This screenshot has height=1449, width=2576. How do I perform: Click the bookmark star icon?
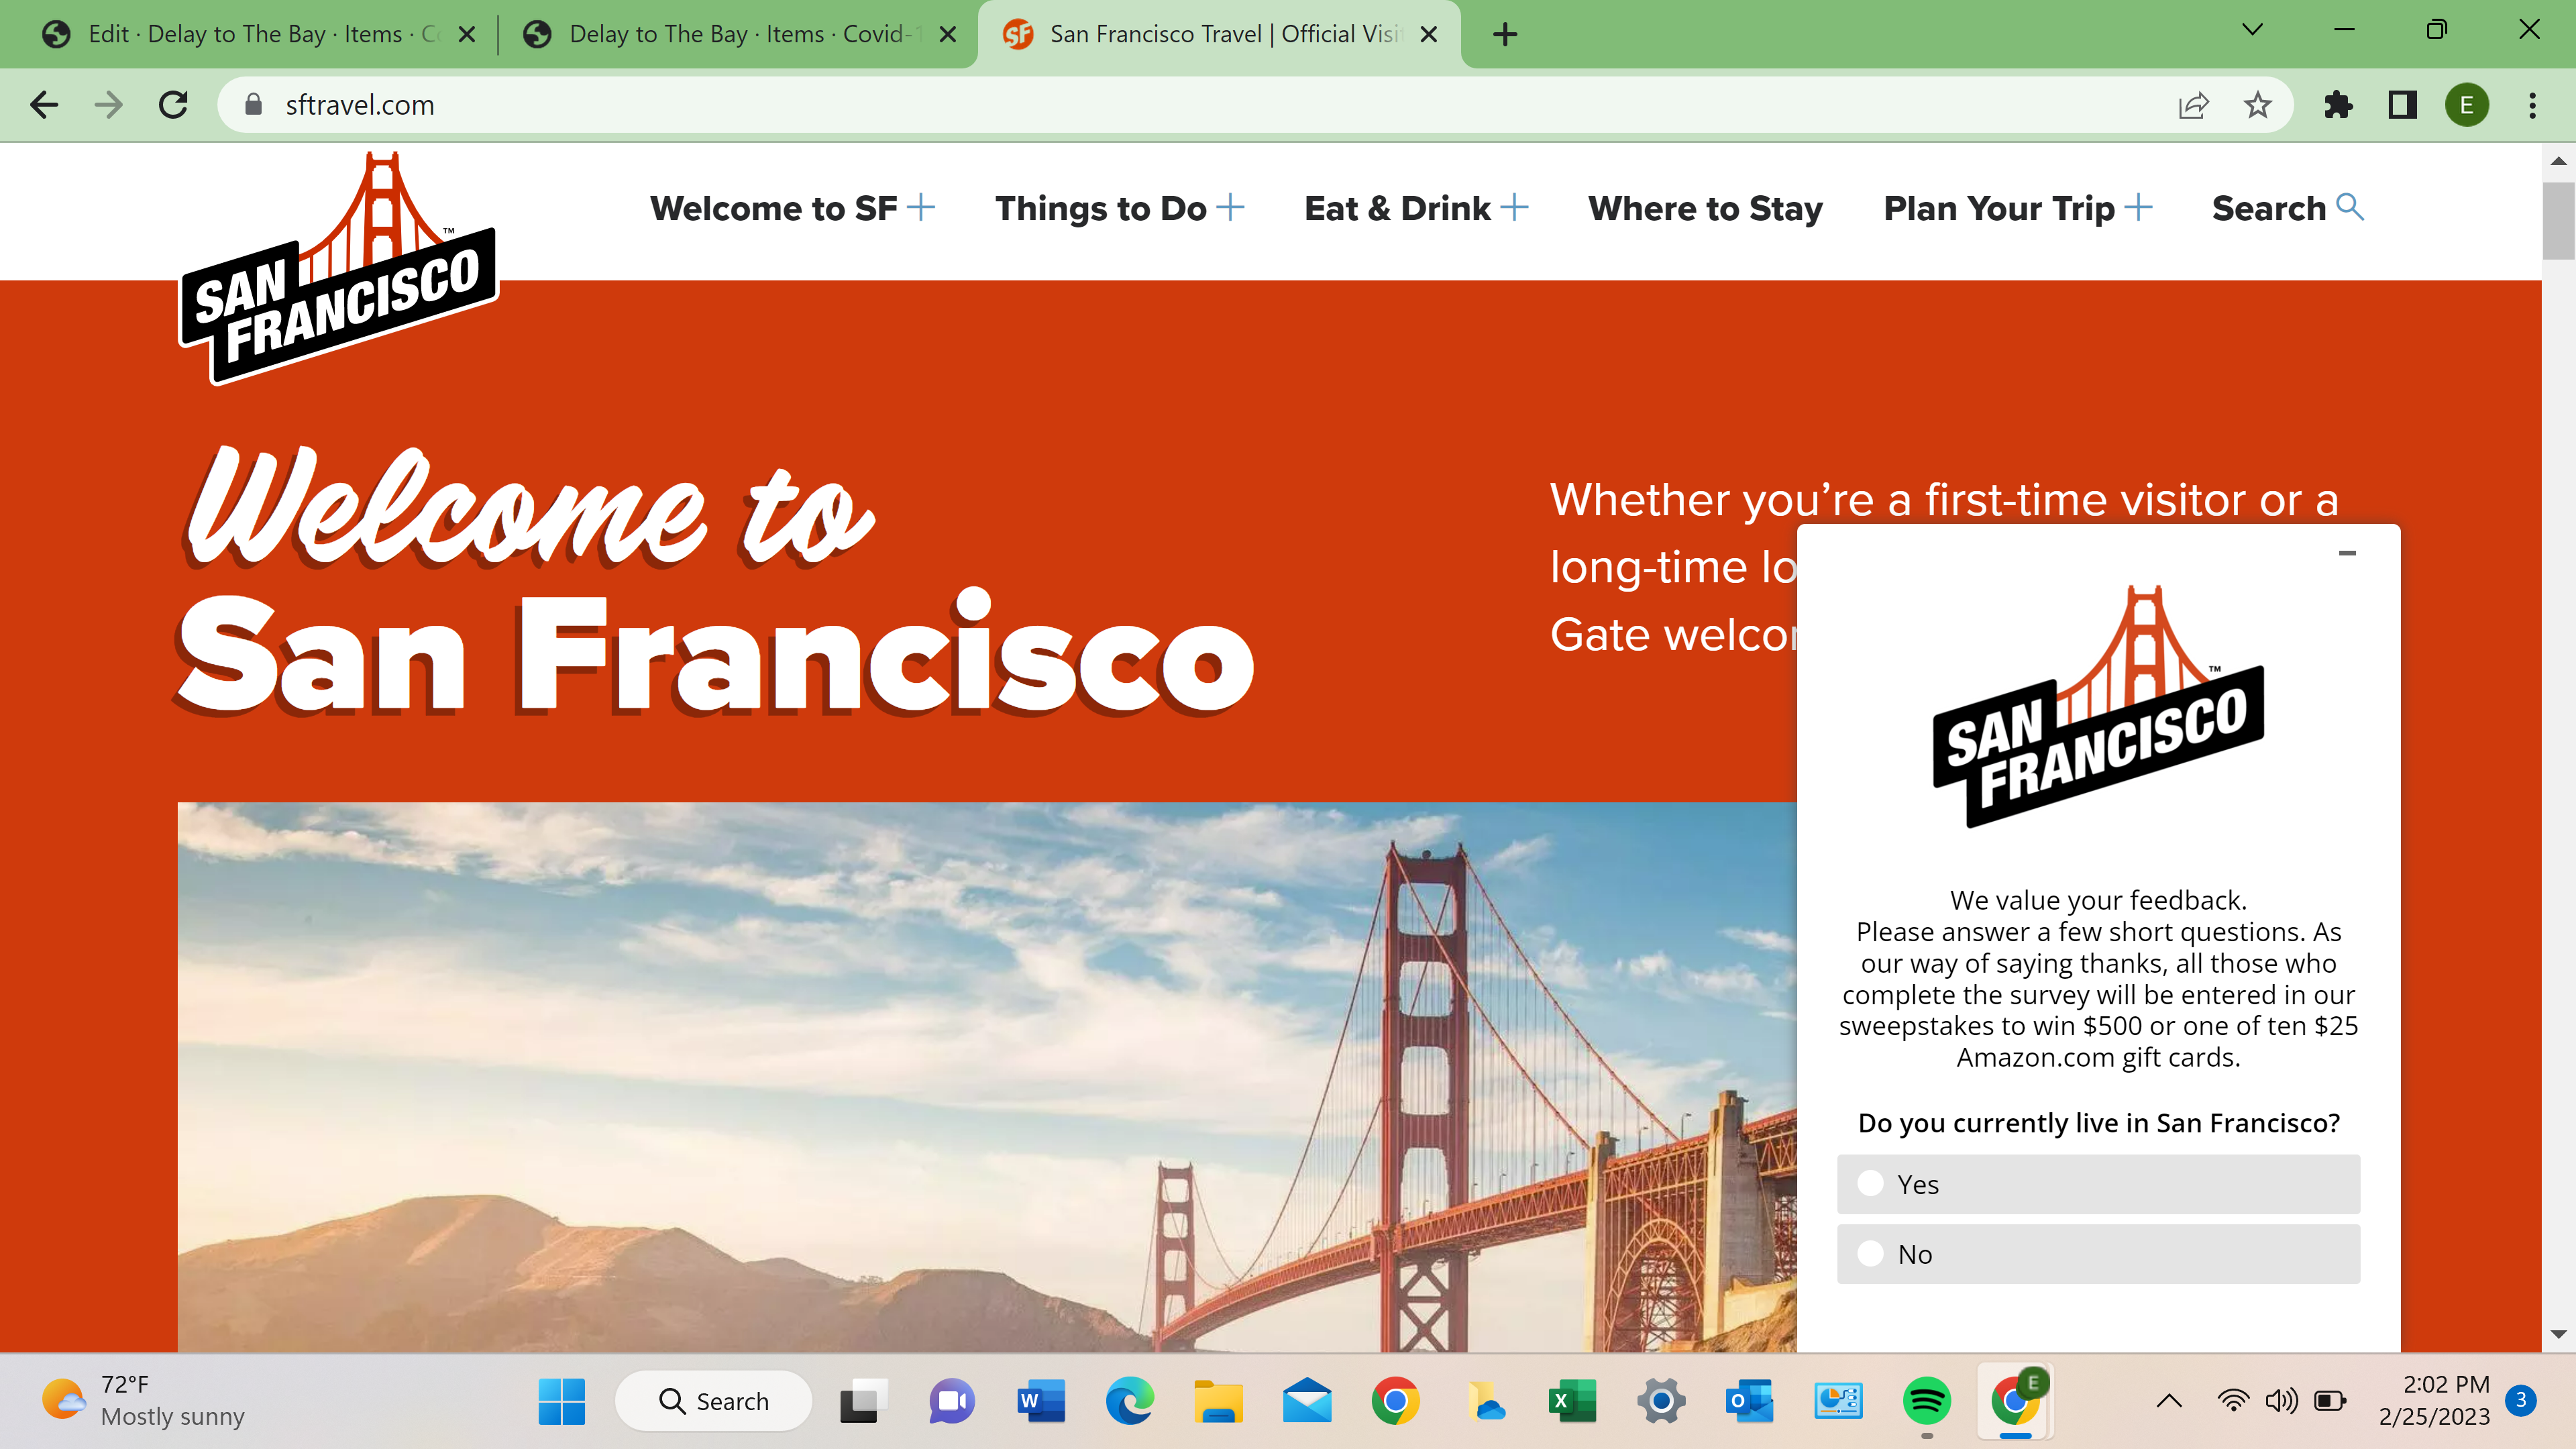(x=2257, y=105)
